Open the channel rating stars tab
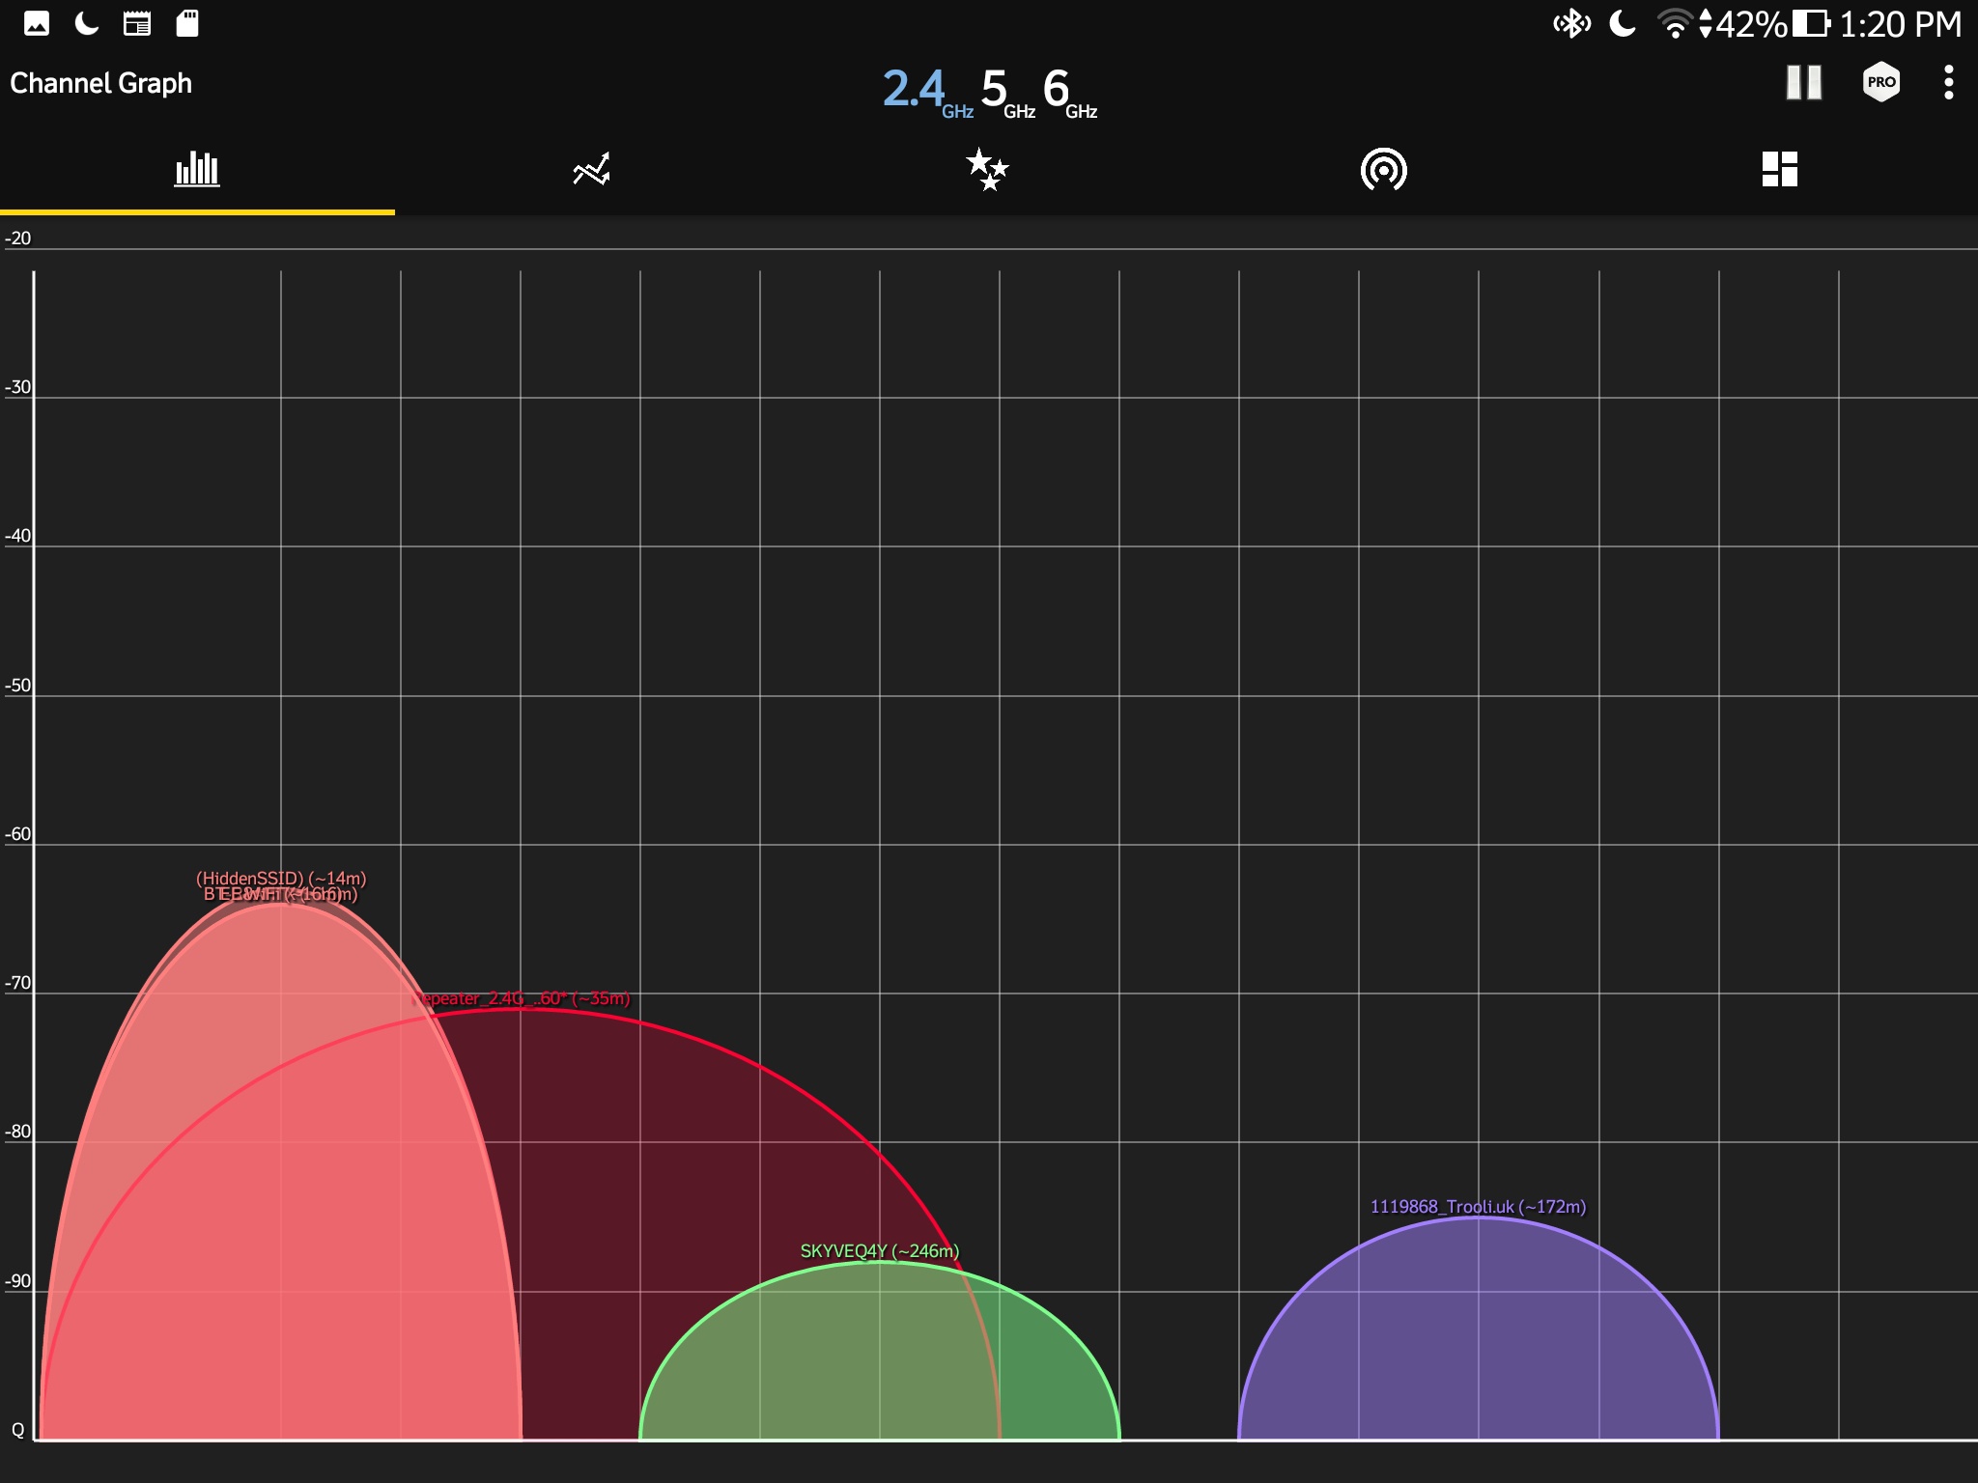Viewport: 1978px width, 1483px height. pyautogui.click(x=987, y=169)
